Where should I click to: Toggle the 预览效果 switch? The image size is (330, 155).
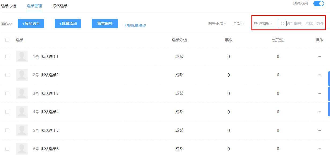click(319, 3)
